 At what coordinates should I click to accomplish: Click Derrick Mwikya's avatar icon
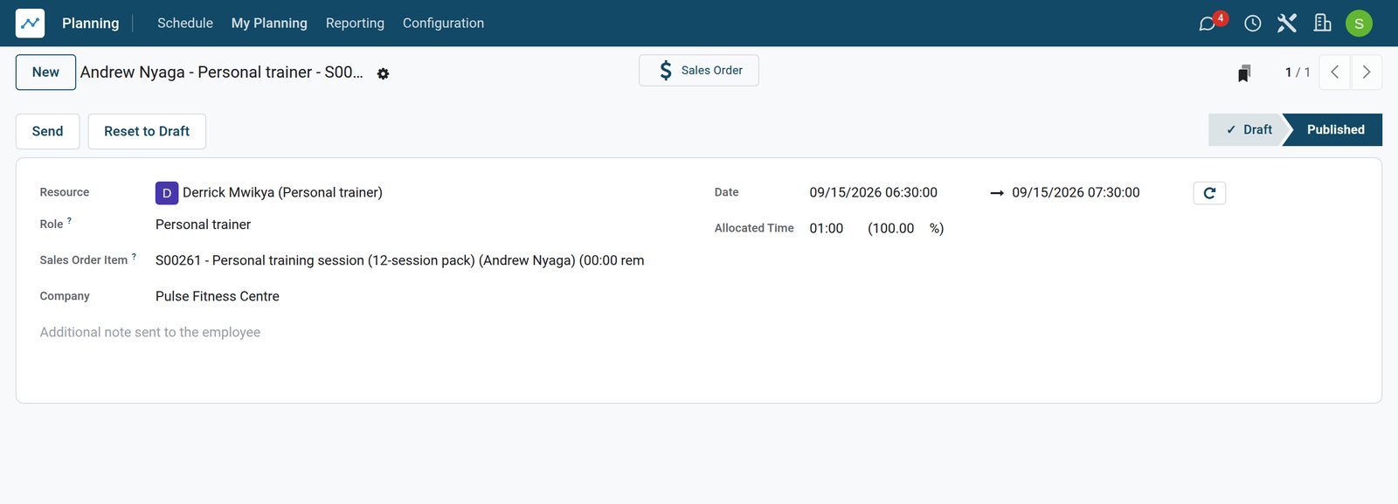167,193
